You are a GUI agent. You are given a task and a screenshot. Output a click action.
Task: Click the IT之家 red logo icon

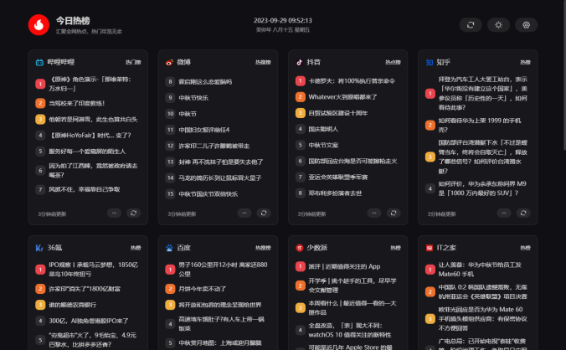tap(430, 248)
